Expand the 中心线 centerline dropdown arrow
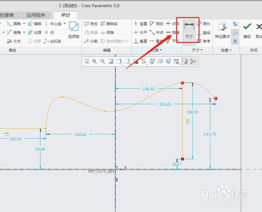This screenshot has height=212, width=262. [65, 24]
